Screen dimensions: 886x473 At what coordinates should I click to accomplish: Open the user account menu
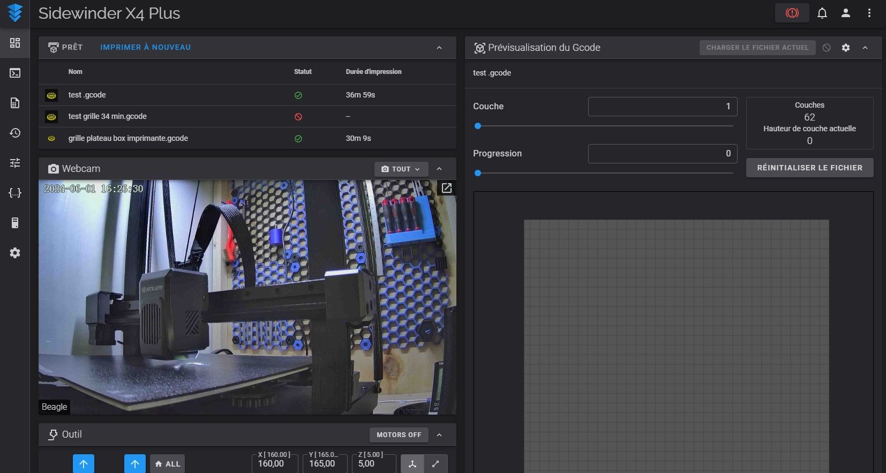click(845, 13)
